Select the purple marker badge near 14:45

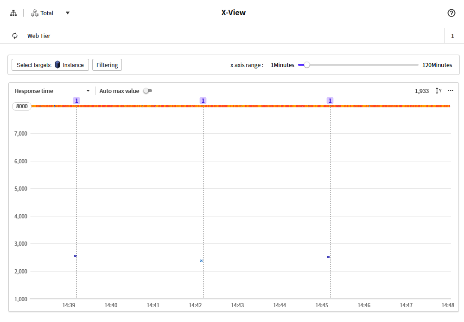330,100
